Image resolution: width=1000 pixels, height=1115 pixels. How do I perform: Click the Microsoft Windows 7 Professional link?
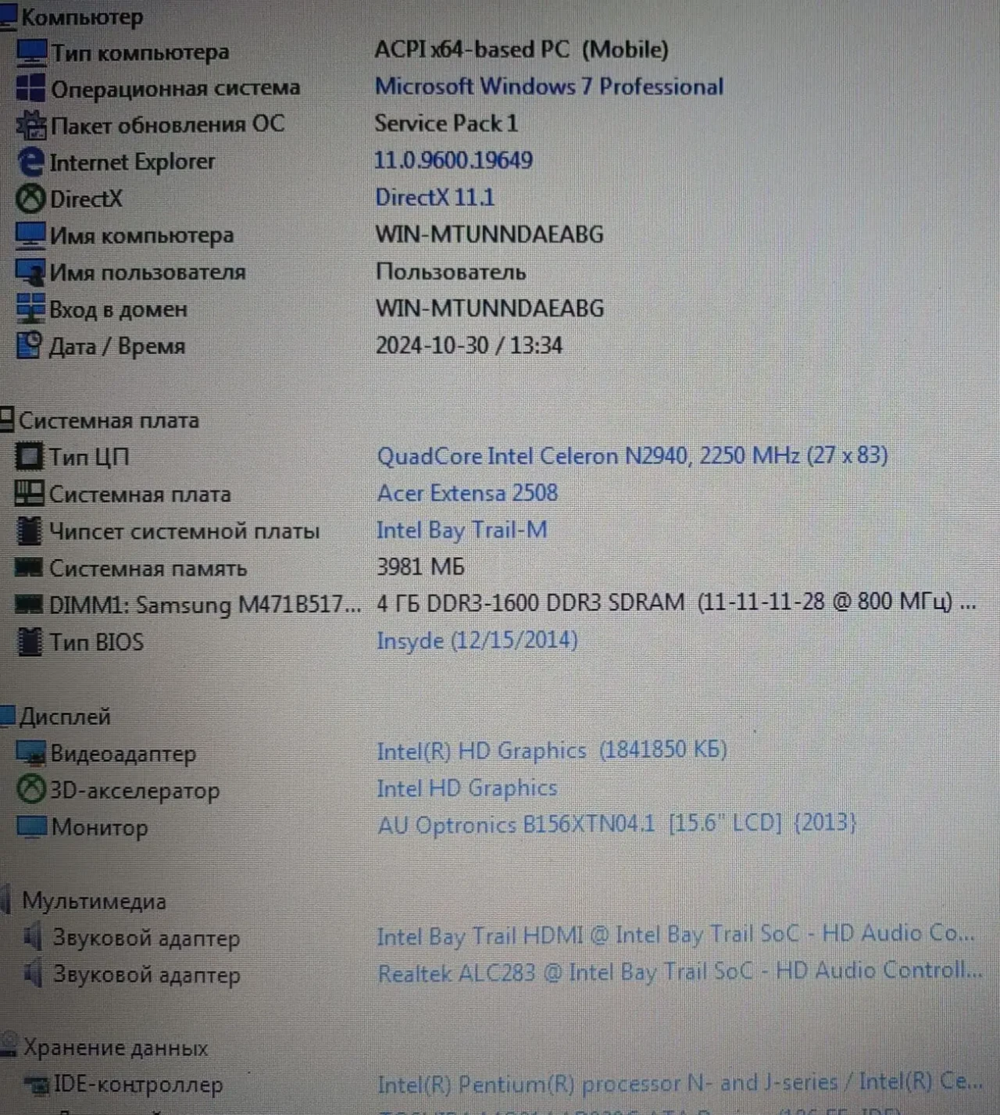(x=549, y=86)
